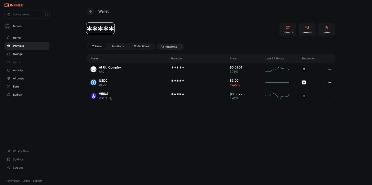Click the Airdrops icon
This screenshot has width=372, height=185.
(9, 78)
